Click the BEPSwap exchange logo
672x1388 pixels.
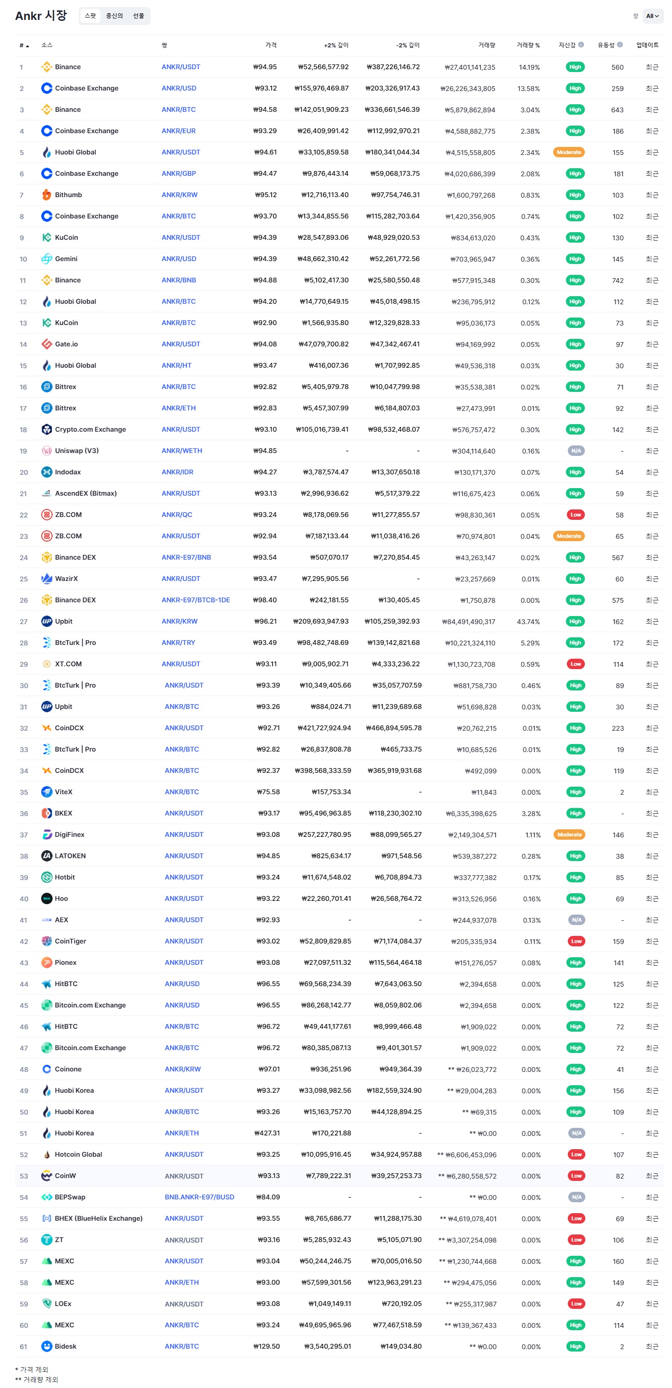coord(47,1197)
